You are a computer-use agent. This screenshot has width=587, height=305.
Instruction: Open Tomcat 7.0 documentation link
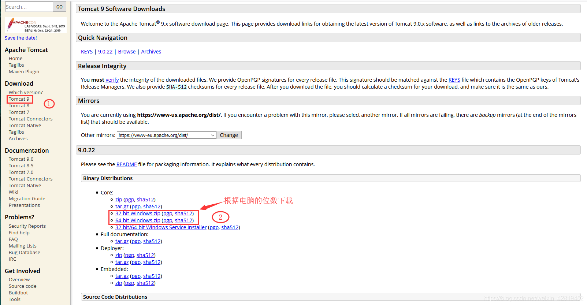pyautogui.click(x=21, y=172)
